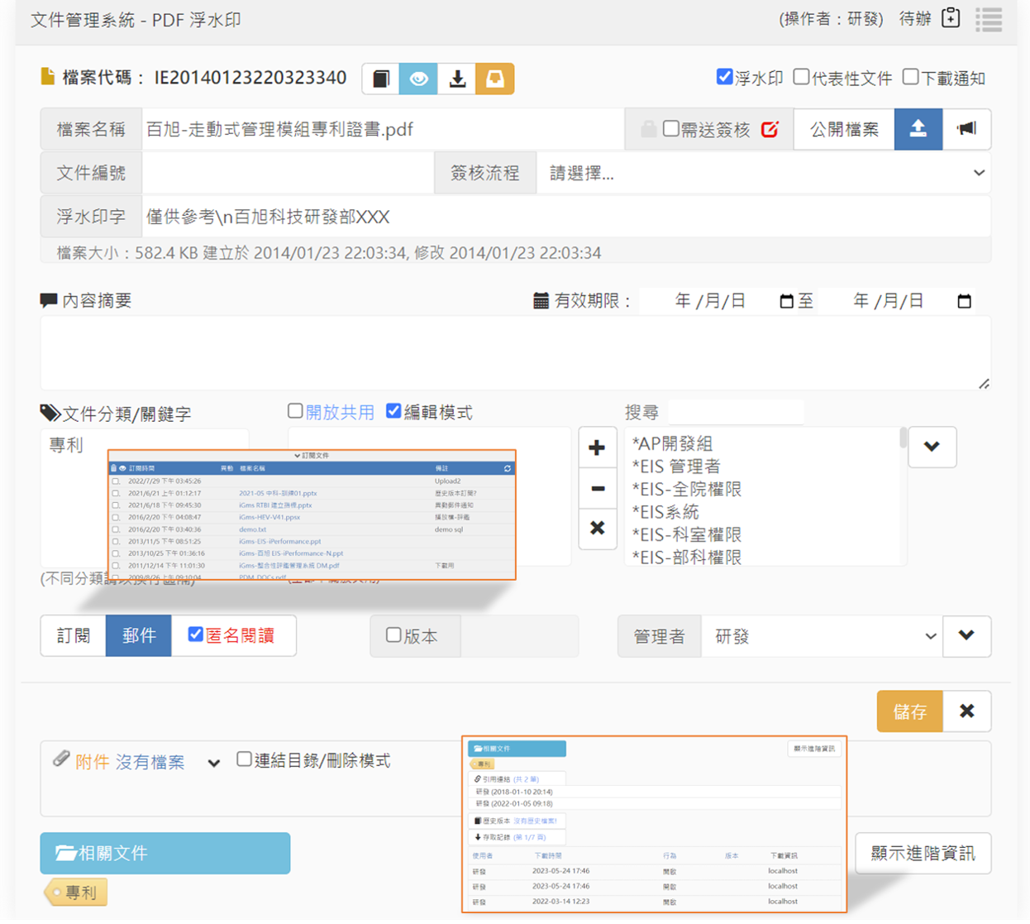Image resolution: width=1030 pixels, height=924 pixels.
Task: Click the download arrow icon button
Action: pyautogui.click(x=456, y=79)
